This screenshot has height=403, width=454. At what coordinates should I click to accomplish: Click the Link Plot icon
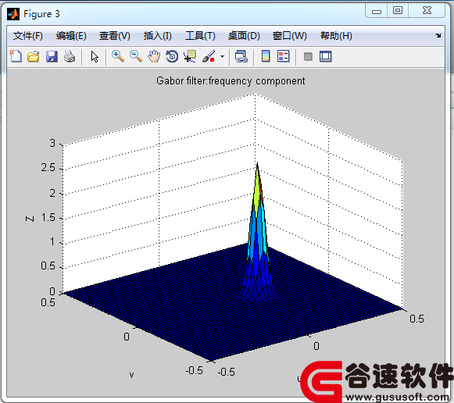[x=241, y=56]
